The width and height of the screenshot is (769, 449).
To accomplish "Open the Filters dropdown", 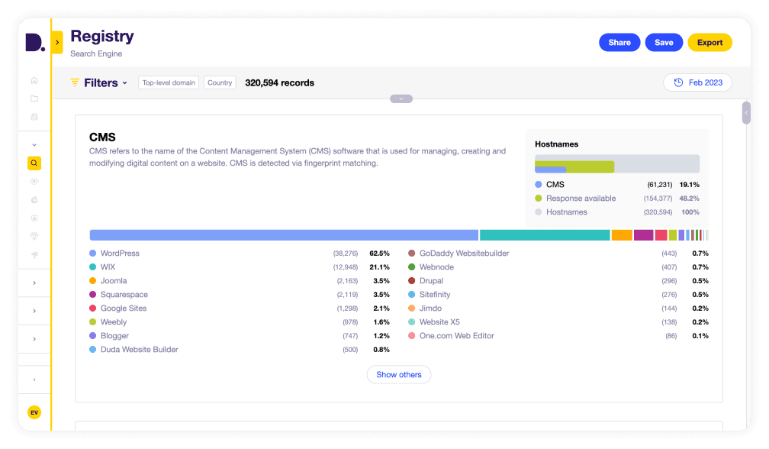I will (99, 82).
